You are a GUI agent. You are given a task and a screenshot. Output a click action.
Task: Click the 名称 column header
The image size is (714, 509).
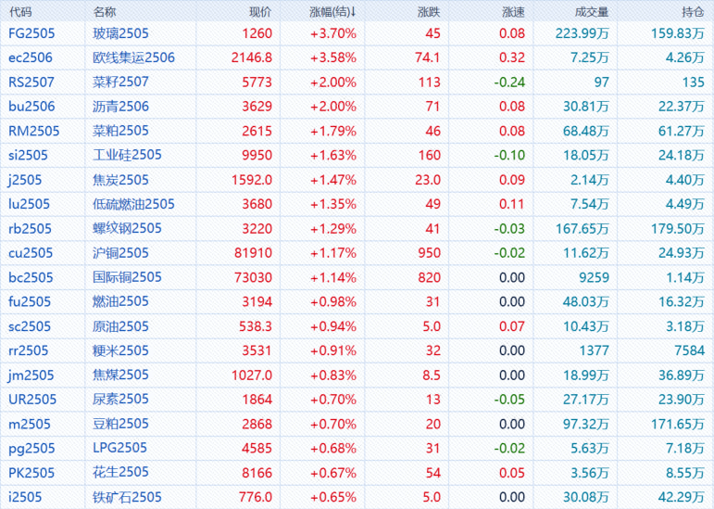[106, 12]
